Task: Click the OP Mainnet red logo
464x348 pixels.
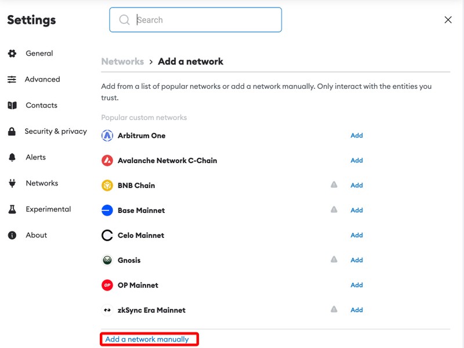Action: point(107,285)
